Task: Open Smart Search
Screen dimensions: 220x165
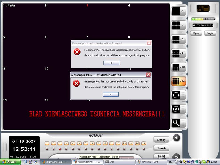Action: point(161,156)
